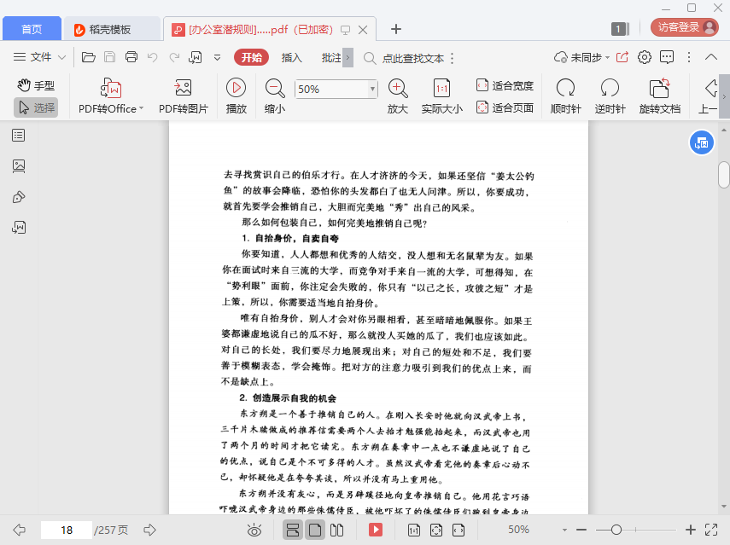Screen dimensions: 730x545
Task: Open 旋转文档 rotate document tool
Action: click(660, 96)
